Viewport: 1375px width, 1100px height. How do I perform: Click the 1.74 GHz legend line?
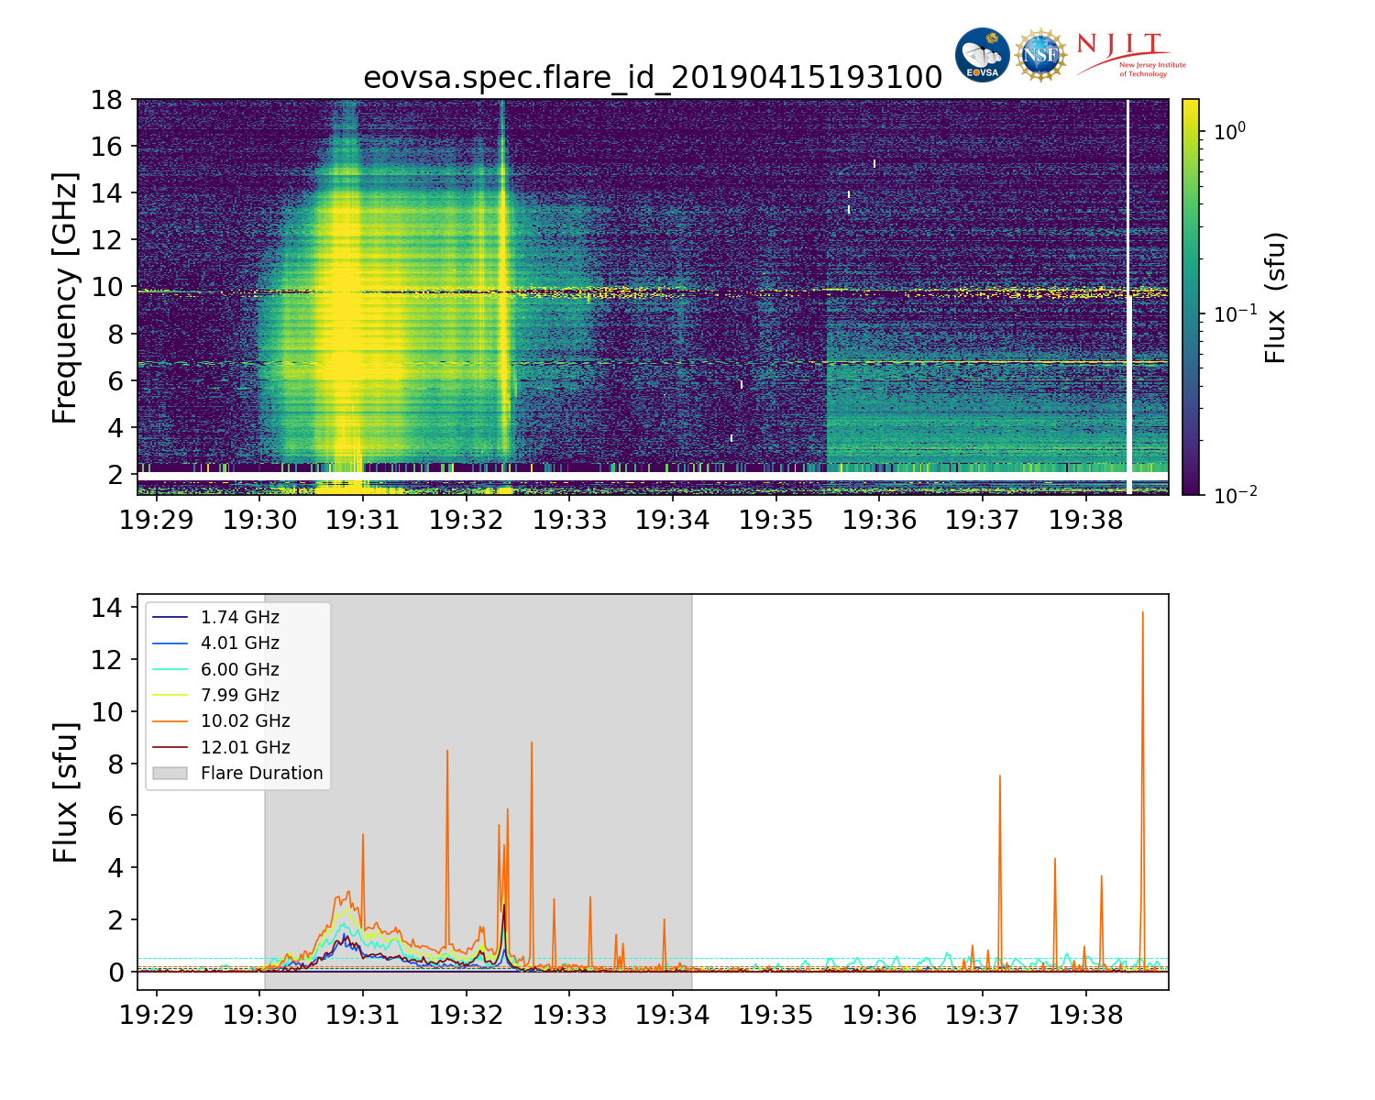coord(170,618)
